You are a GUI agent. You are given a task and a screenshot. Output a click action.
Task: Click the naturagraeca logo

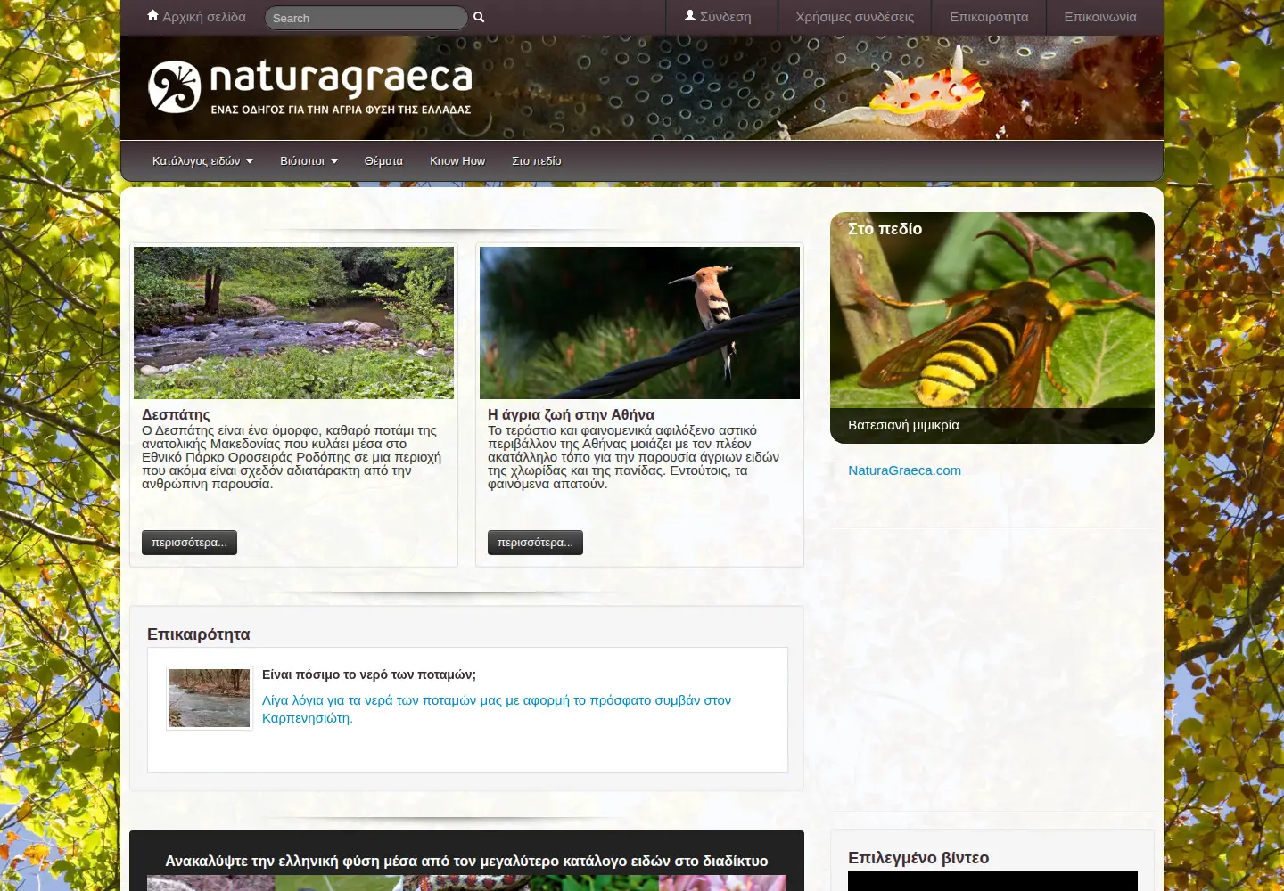(x=310, y=87)
